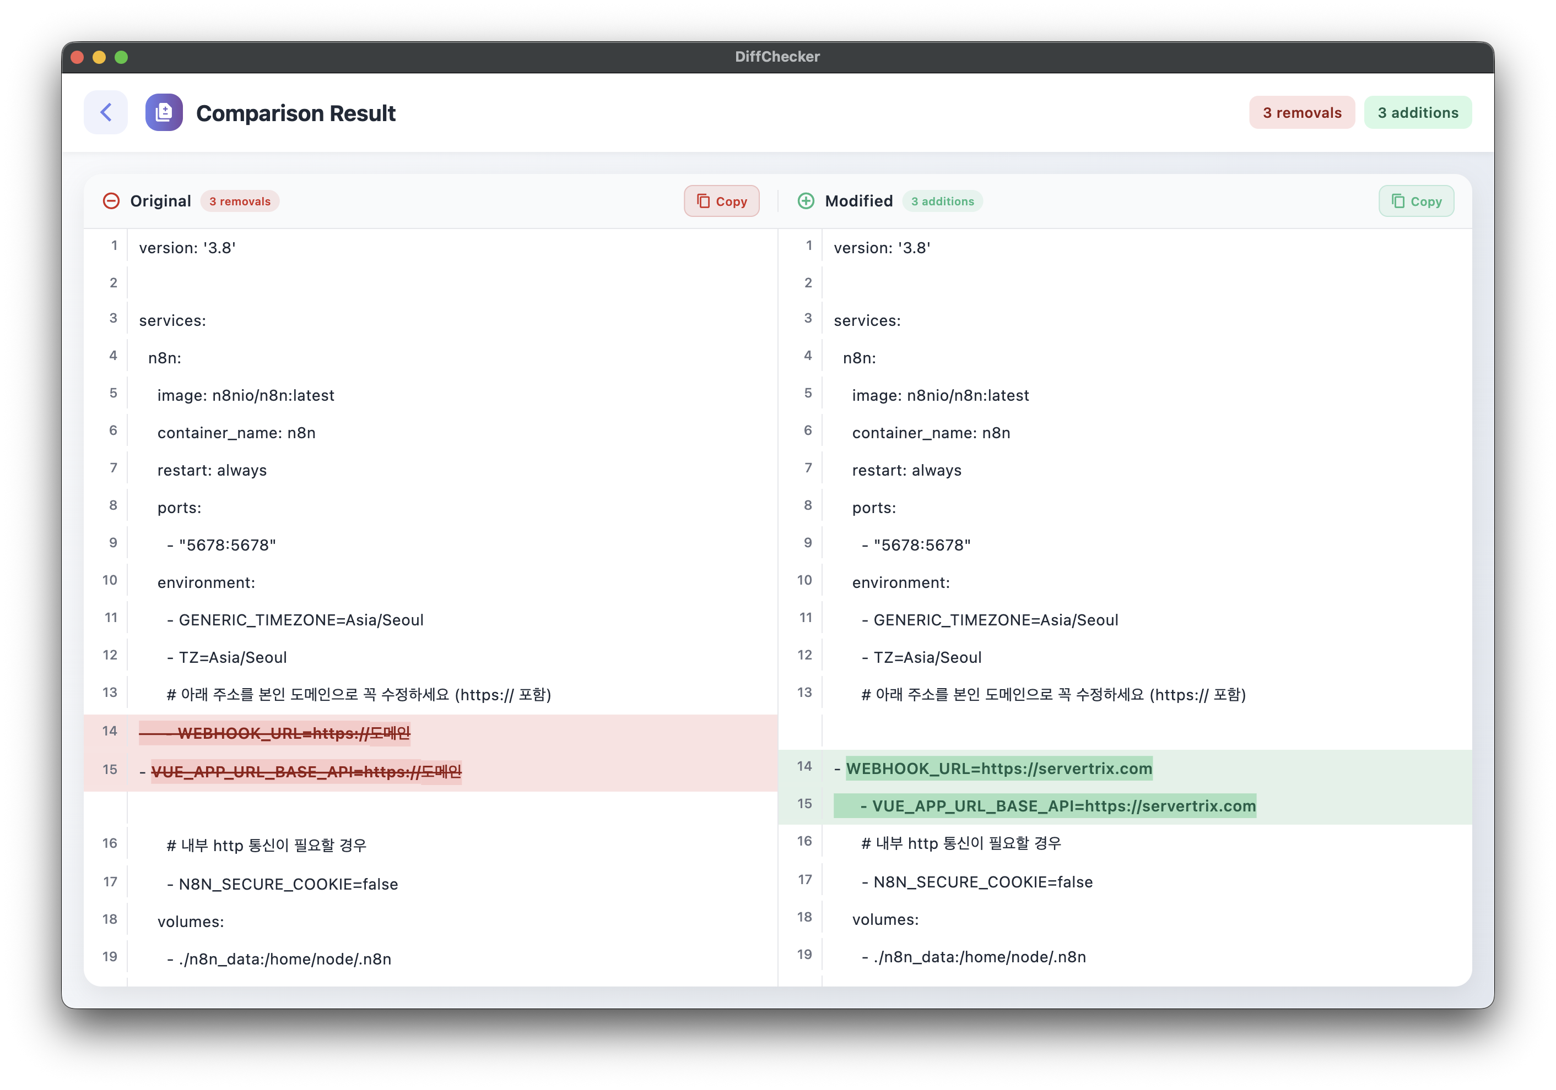This screenshot has height=1090, width=1556.
Task: Click the removed VUE_APP_URL_BASE_API line in Original
Action: [306, 772]
